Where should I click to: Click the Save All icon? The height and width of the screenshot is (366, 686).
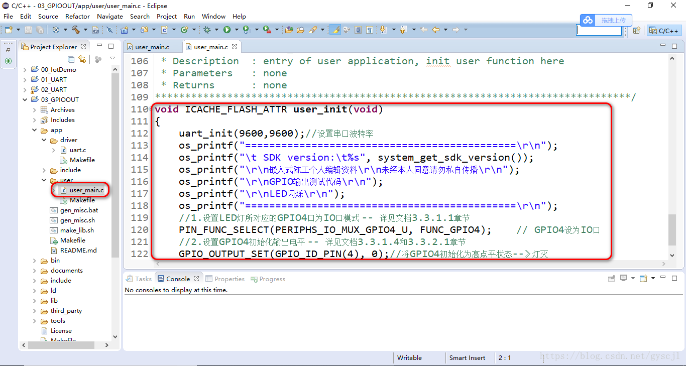40,30
